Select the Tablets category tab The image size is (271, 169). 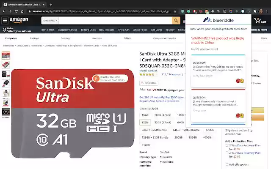[127, 38]
